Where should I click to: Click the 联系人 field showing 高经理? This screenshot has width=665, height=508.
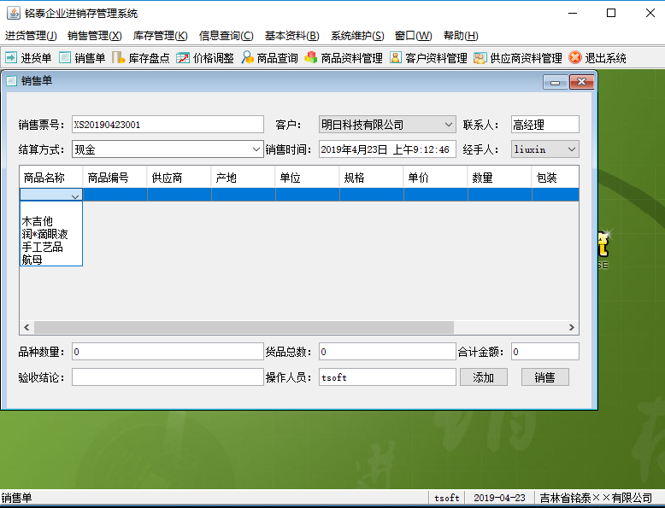pos(545,125)
